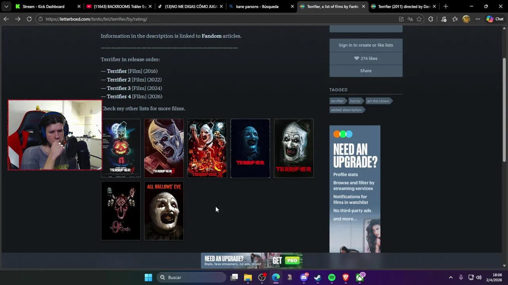The width and height of the screenshot is (508, 285).
Task: Click the microphone tray icon
Action: point(461,277)
